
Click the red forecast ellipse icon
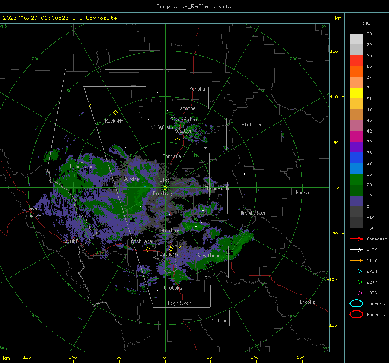tap(356, 314)
